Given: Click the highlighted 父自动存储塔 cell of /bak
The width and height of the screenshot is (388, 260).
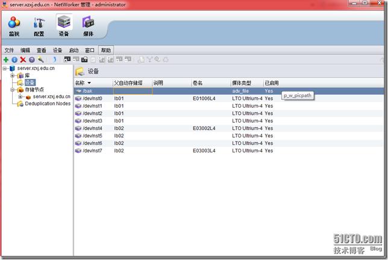Looking at the screenshot, I should 133,91.
